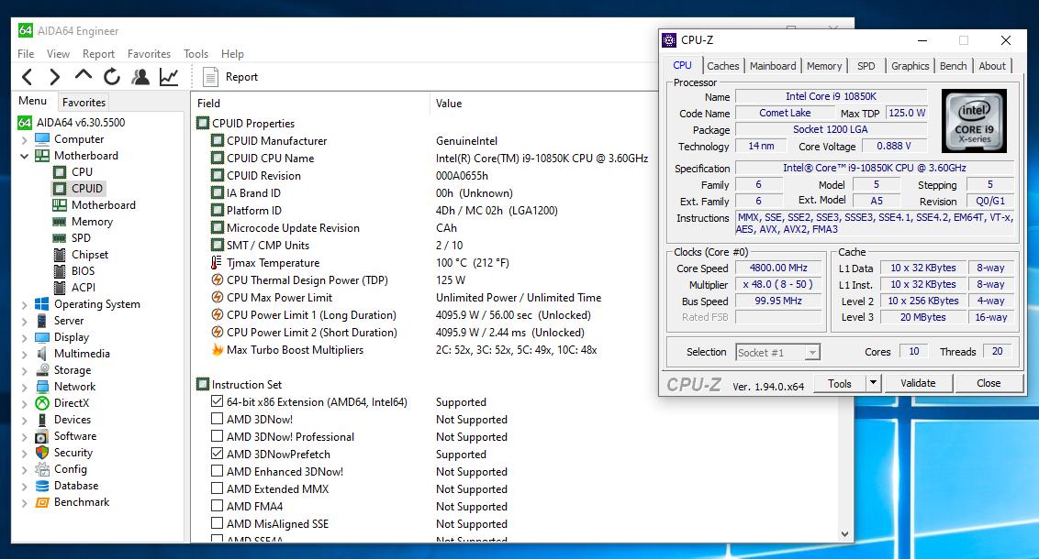This screenshot has width=1039, height=559.
Task: Toggle AMD Extended MMX checkbox
Action: (217, 488)
